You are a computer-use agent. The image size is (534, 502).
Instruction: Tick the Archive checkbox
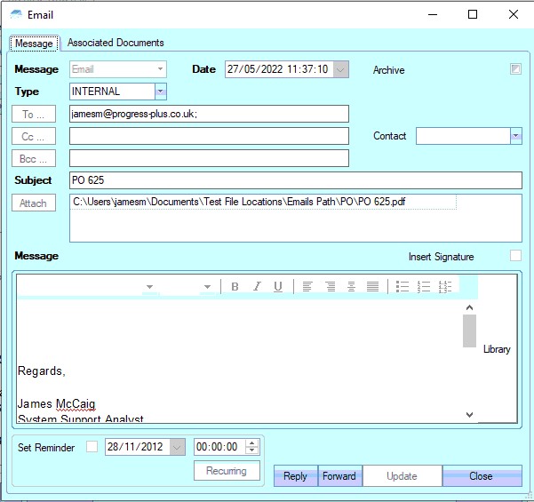(515, 69)
